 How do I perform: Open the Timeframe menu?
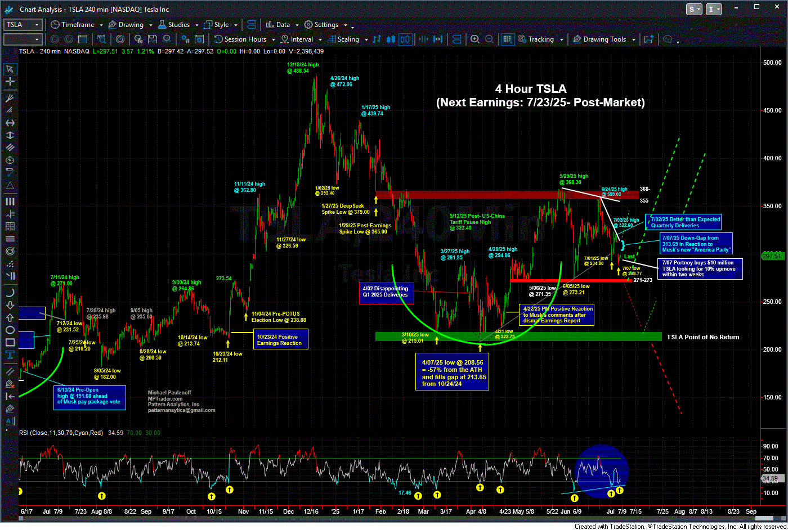click(x=72, y=25)
